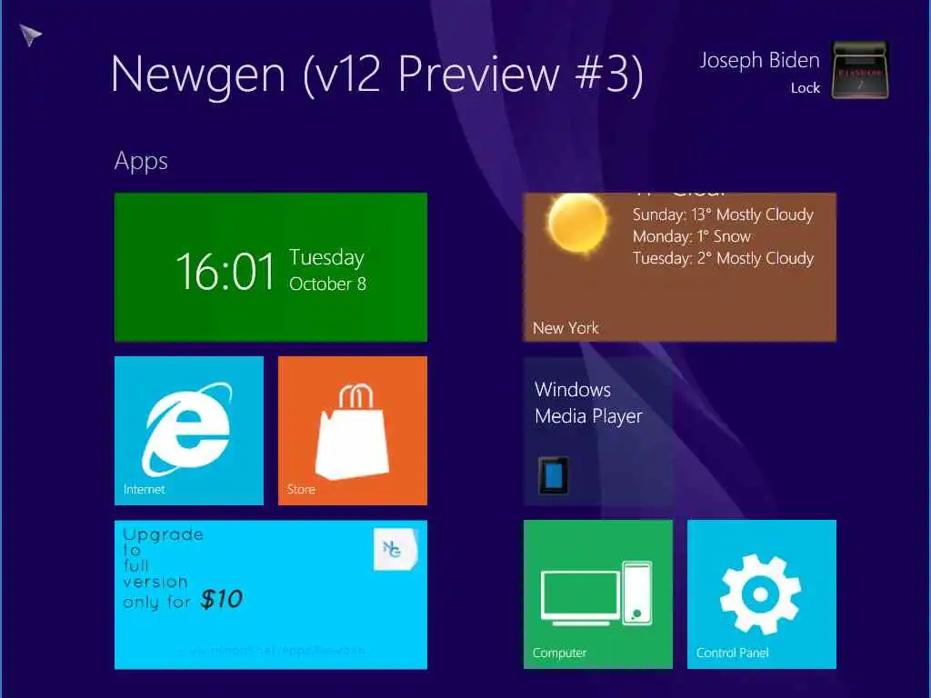Click the Sunday: 13° Mostly Cloudy forecast
The height and width of the screenshot is (698, 931).
point(723,214)
